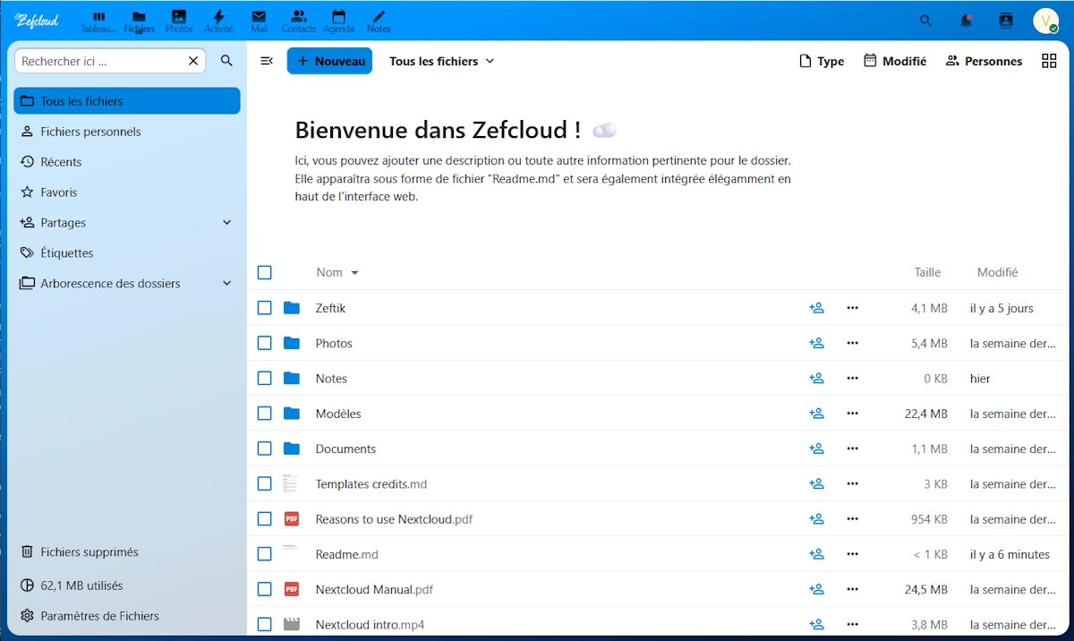This screenshot has width=1074, height=641.
Task: Open the Agenda calendar icon
Action: tap(338, 21)
